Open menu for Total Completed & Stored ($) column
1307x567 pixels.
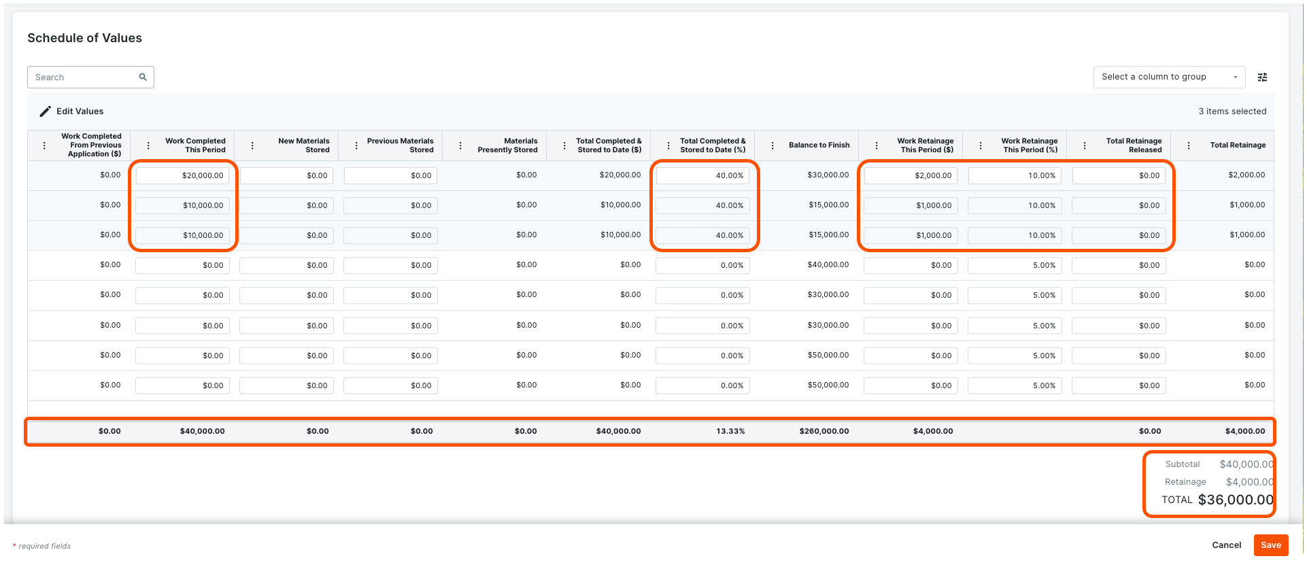(x=564, y=145)
